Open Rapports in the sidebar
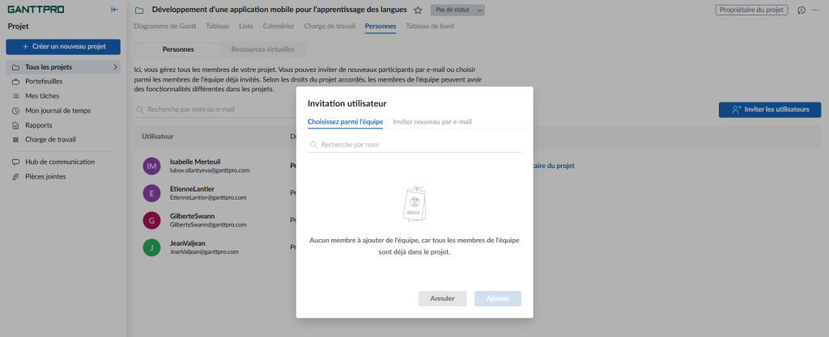This screenshot has width=829, height=337. (39, 125)
